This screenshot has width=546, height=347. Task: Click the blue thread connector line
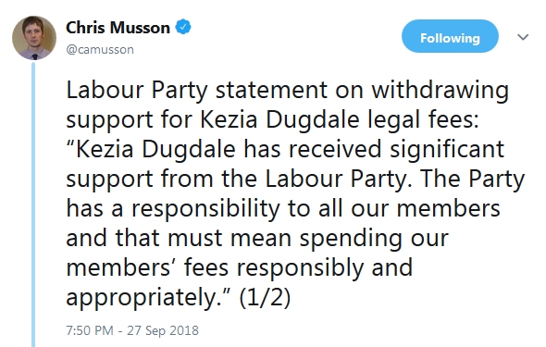click(33, 204)
